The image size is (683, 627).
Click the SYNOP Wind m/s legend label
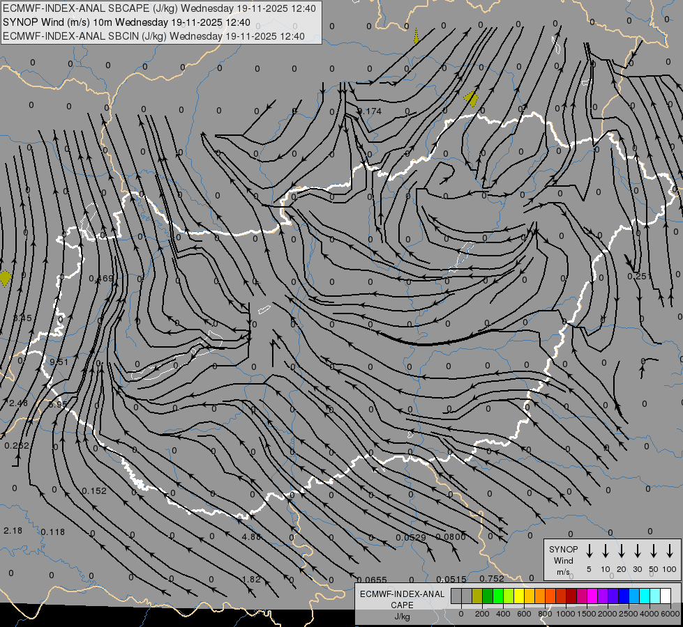563,560
